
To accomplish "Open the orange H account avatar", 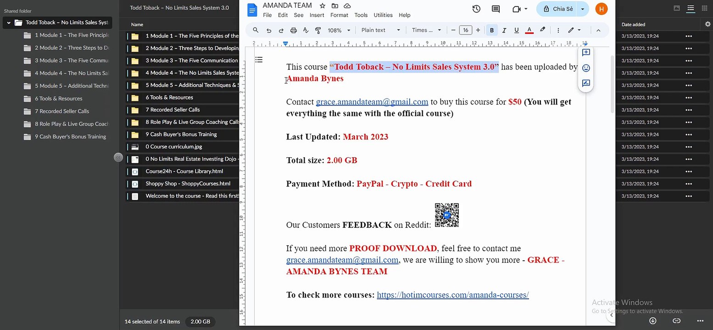I will [x=601, y=9].
